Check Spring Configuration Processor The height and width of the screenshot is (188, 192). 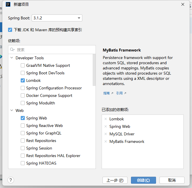coord(23,88)
